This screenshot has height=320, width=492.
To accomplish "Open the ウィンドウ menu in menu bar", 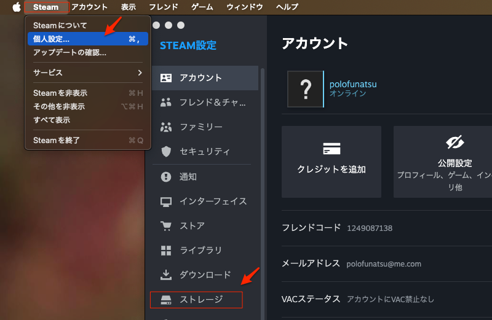I will click(x=245, y=7).
